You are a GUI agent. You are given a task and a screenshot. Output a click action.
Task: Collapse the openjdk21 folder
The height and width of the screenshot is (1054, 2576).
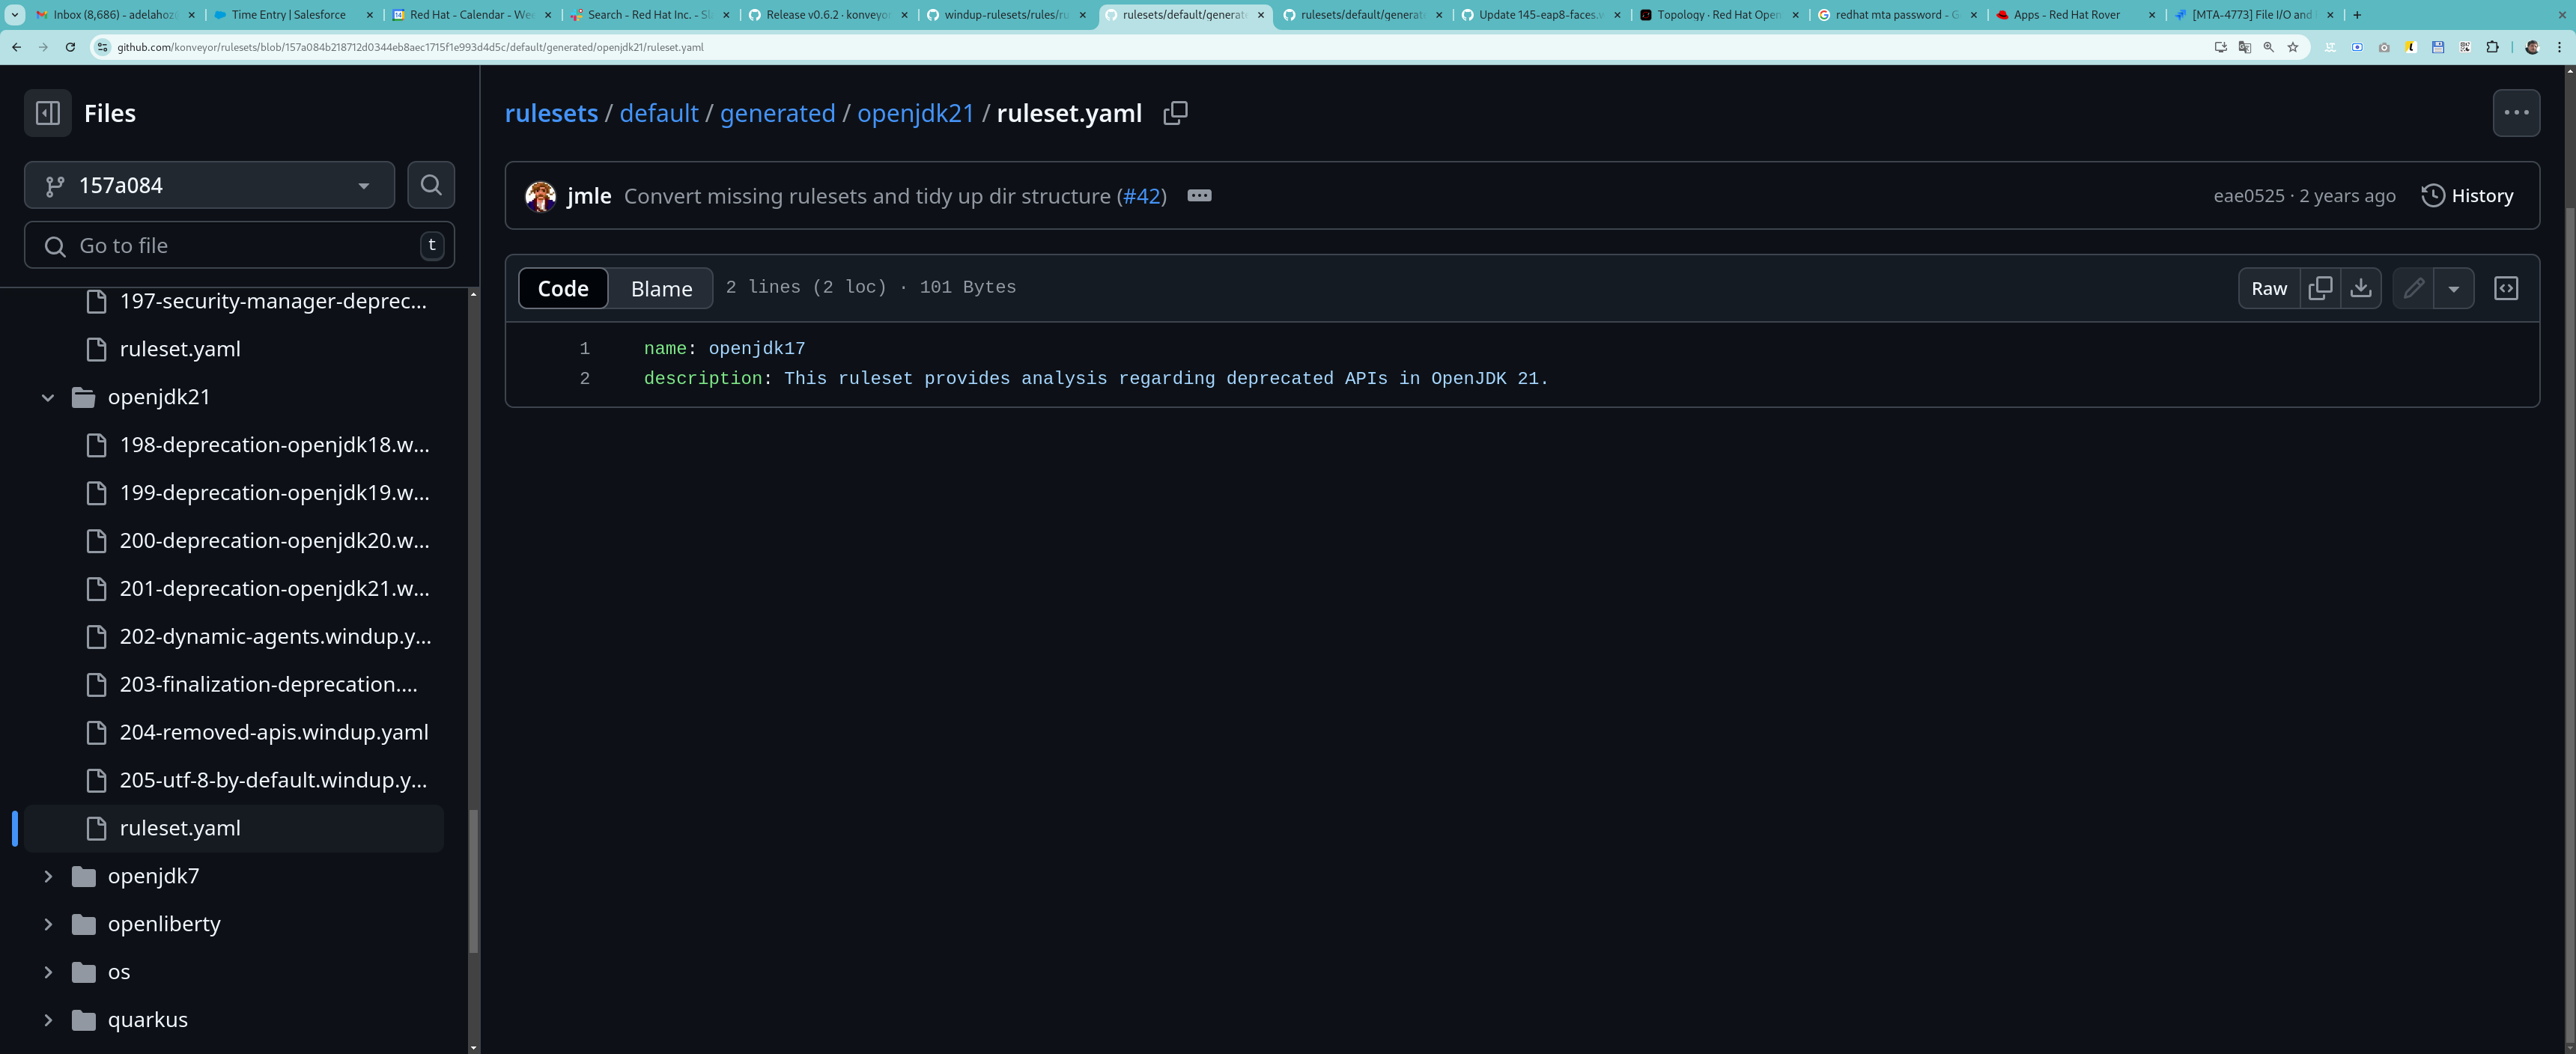point(48,397)
